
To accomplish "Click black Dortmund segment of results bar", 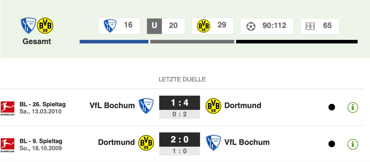I will (297, 42).
